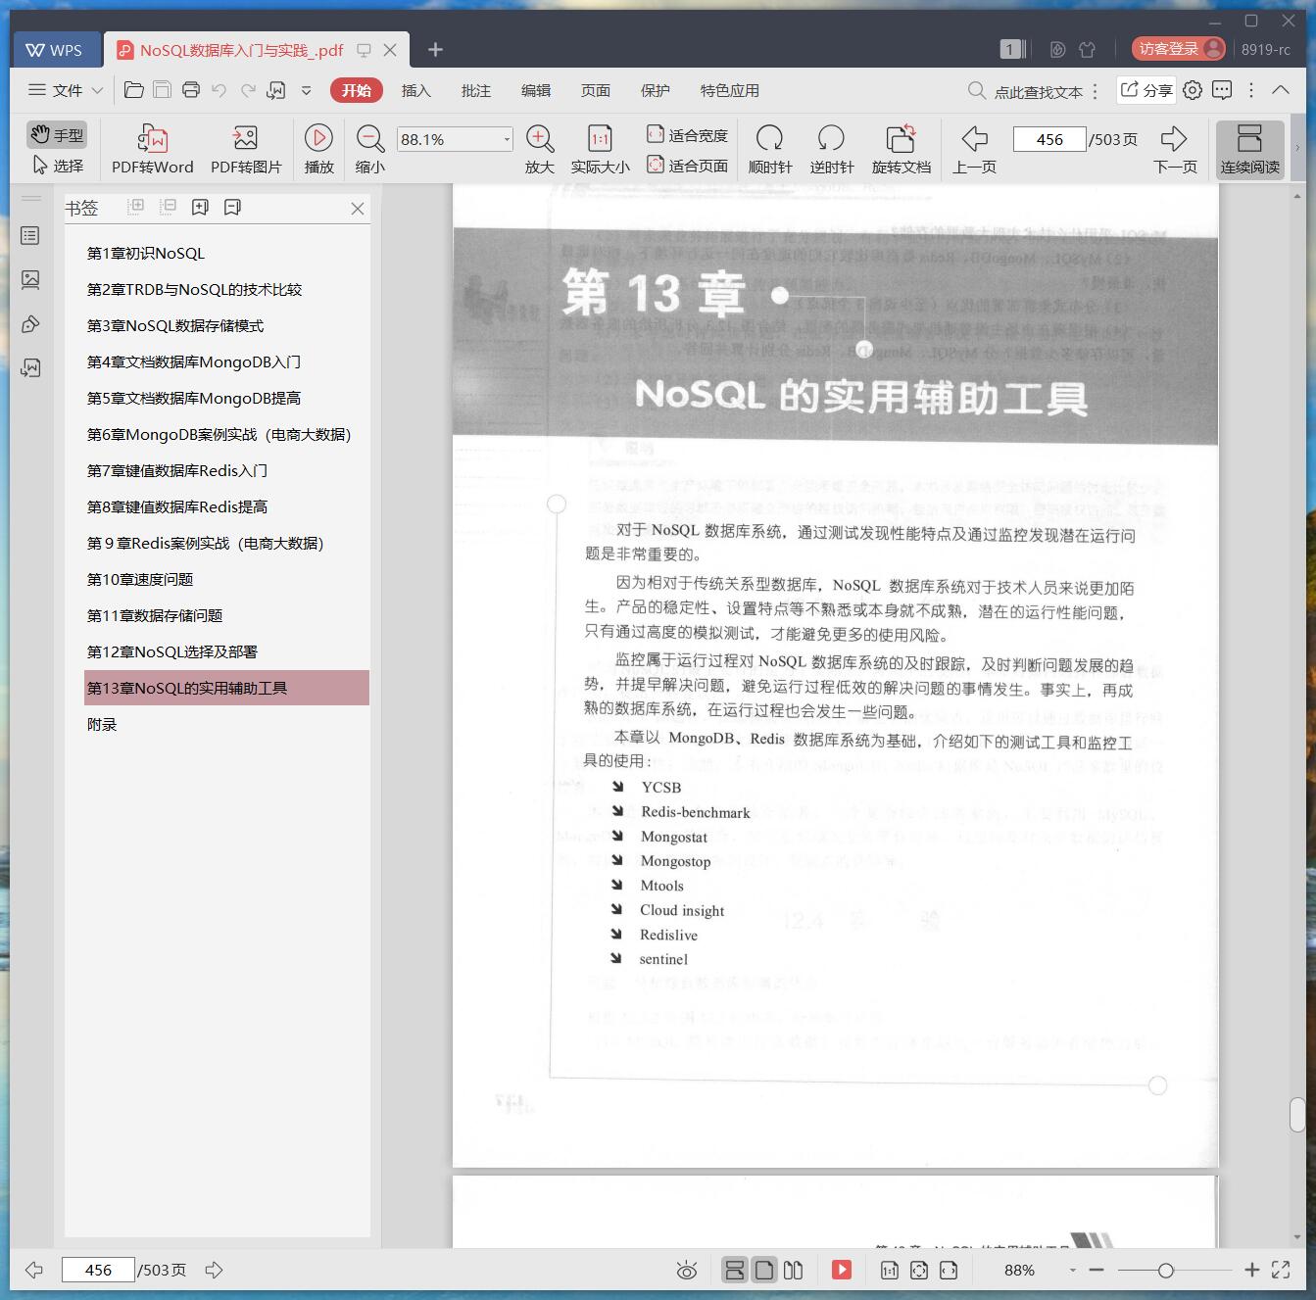Open quick access toolbar customize dropdown
Viewport: 1316px width, 1300px height.
306,90
